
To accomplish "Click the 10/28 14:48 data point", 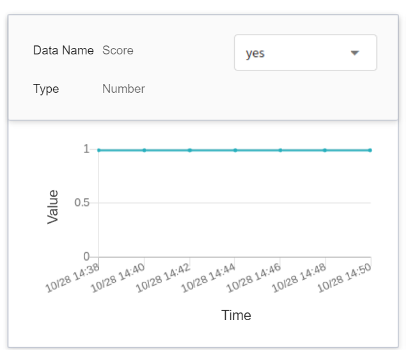I will pos(325,150).
